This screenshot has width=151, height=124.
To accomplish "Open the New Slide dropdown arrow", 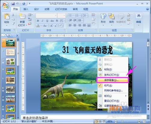I will point(26,25).
